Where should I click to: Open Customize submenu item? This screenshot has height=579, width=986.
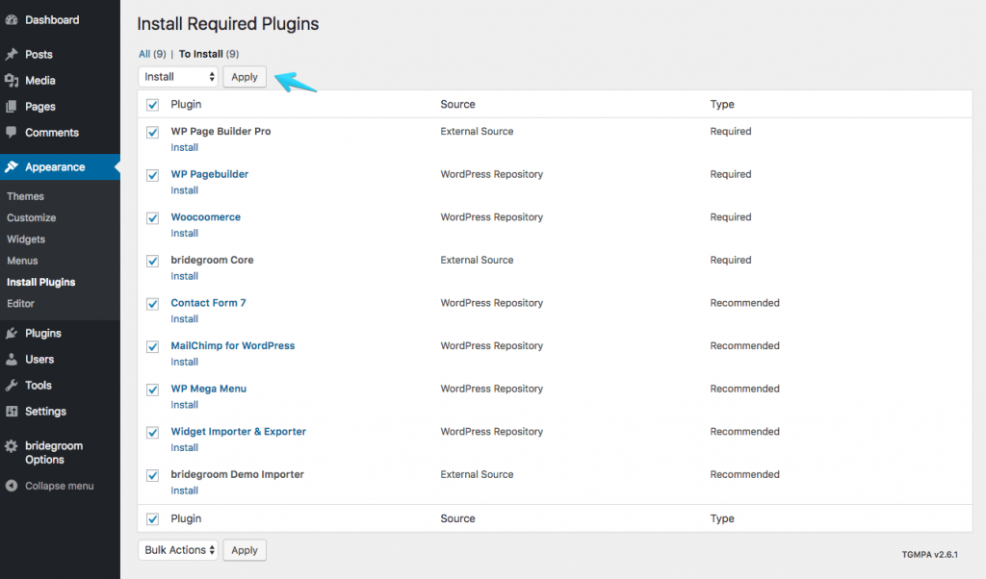point(32,218)
